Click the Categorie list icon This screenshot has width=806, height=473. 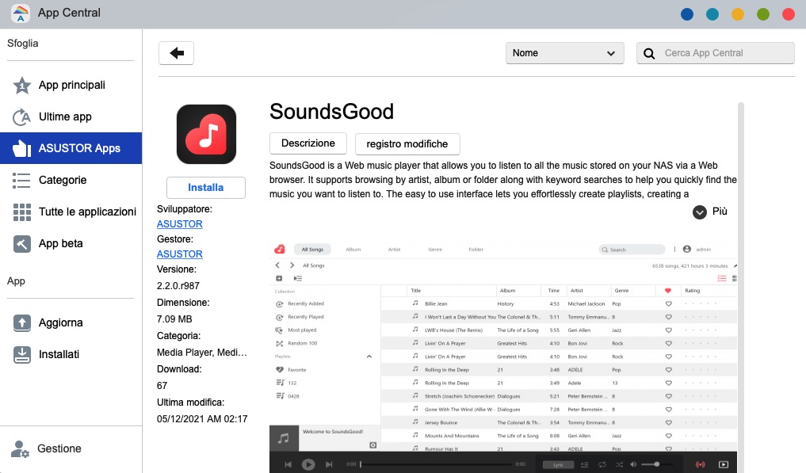click(x=21, y=180)
